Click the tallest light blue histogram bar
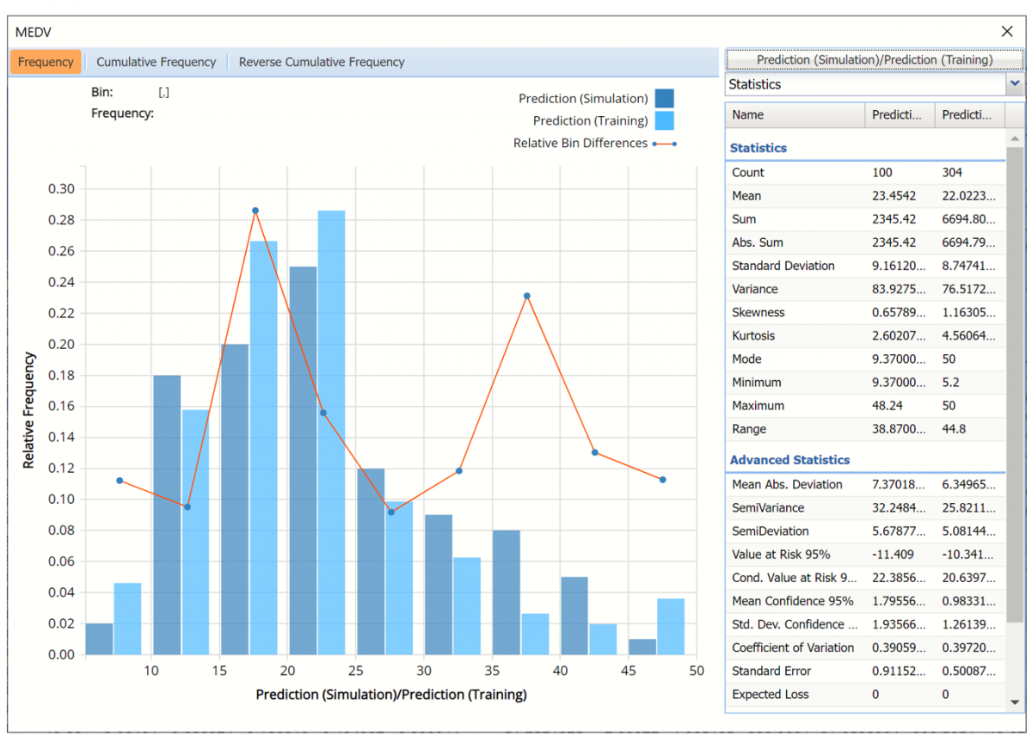Screen dimensions: 1032x736 click(x=331, y=430)
